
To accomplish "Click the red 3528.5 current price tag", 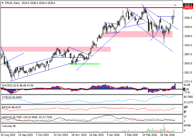I will (x=188, y=5).
